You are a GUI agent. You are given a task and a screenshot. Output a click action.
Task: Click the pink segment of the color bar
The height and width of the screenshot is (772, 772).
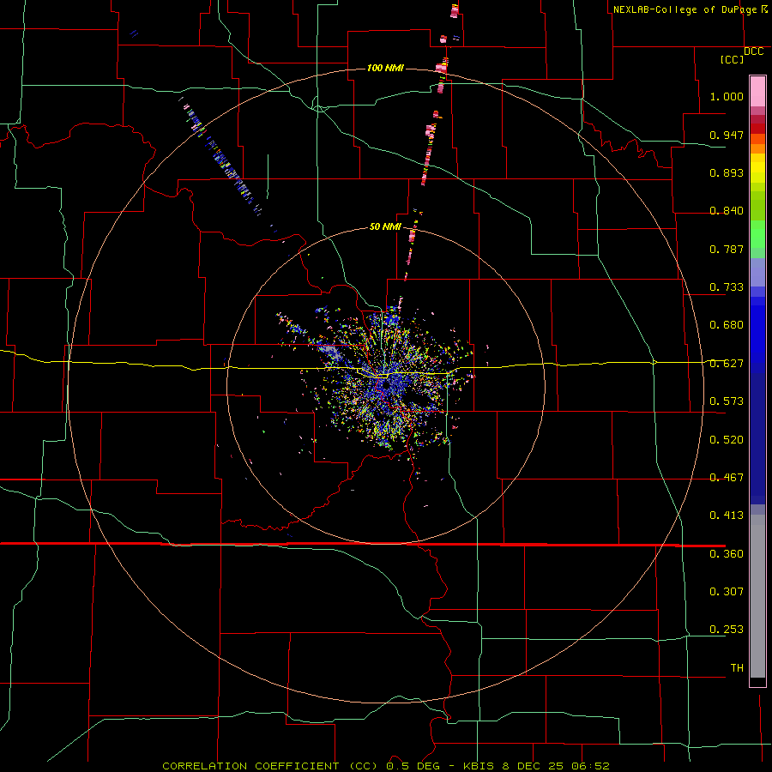click(757, 92)
